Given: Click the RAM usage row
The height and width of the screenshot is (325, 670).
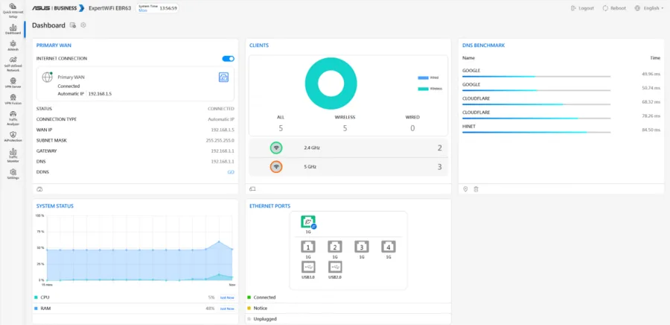Looking at the screenshot, I should point(135,309).
